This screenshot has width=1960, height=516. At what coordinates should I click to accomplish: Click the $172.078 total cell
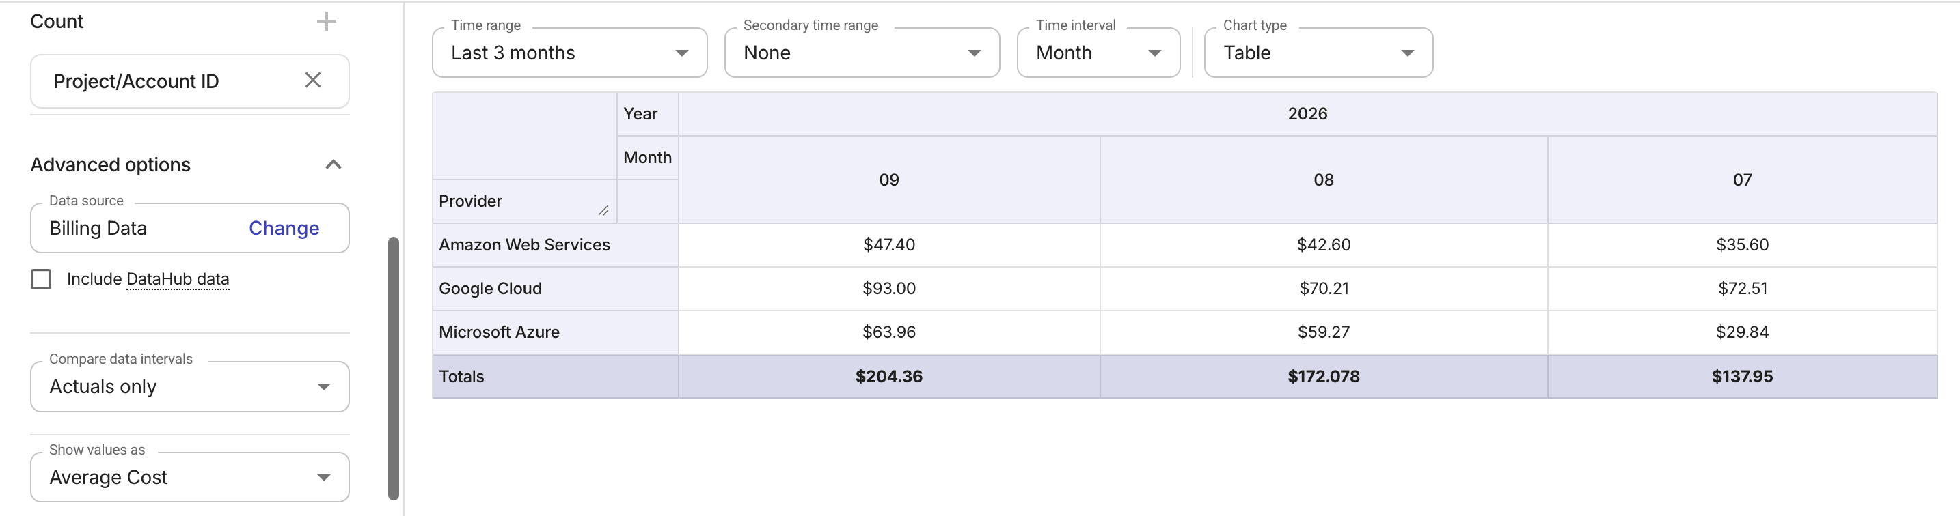[1323, 376]
